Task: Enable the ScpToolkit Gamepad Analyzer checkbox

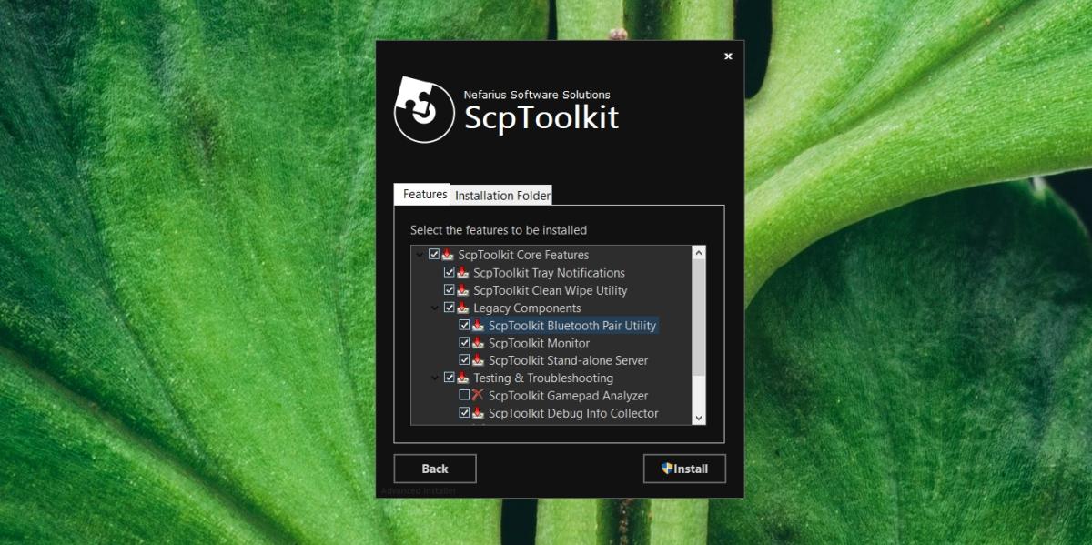Action: (464, 396)
